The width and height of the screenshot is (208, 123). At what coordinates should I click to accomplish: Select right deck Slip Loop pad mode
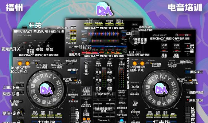click(165, 116)
